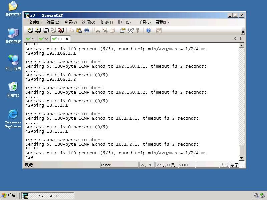The height and width of the screenshot is (200, 267).
Task: Click the VT100 status bar field
Action: tap(187, 165)
